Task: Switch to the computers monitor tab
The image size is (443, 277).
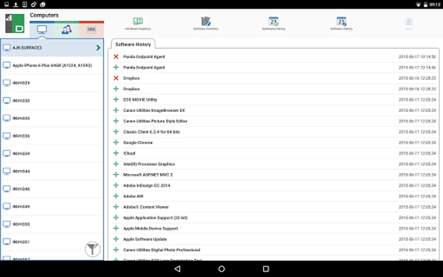Action: [42, 30]
